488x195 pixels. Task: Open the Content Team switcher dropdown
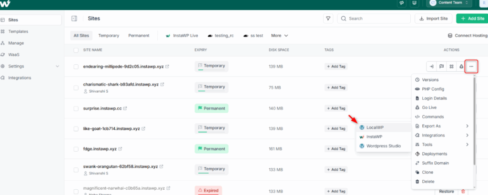coord(449,3)
